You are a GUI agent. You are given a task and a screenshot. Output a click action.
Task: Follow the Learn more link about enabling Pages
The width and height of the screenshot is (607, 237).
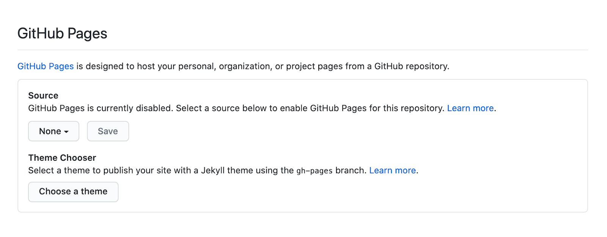(470, 108)
